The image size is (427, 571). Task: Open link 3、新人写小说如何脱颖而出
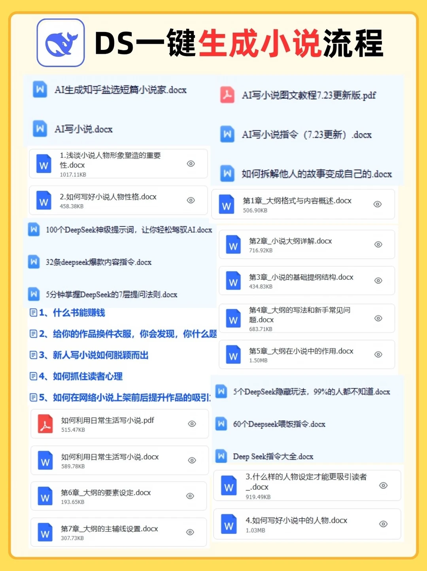(x=94, y=355)
